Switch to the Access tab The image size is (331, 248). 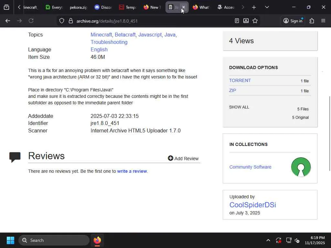pos(226,7)
